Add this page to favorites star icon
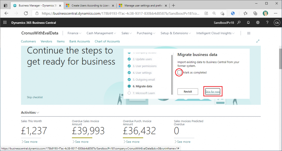 point(222,13)
